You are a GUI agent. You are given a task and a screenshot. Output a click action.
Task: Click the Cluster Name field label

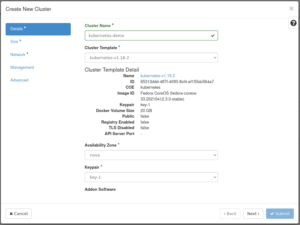[98, 26]
